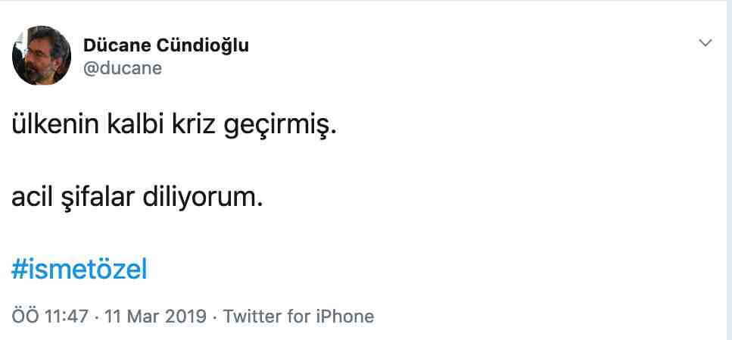The height and width of the screenshot is (340, 732).
Task: Open the Twitter for iPhone source link
Action: pos(298,317)
